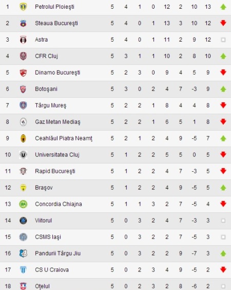Click the Universitatea Cluj U logo
Image resolution: width=231 pixels, height=290 pixels.
tap(23, 155)
